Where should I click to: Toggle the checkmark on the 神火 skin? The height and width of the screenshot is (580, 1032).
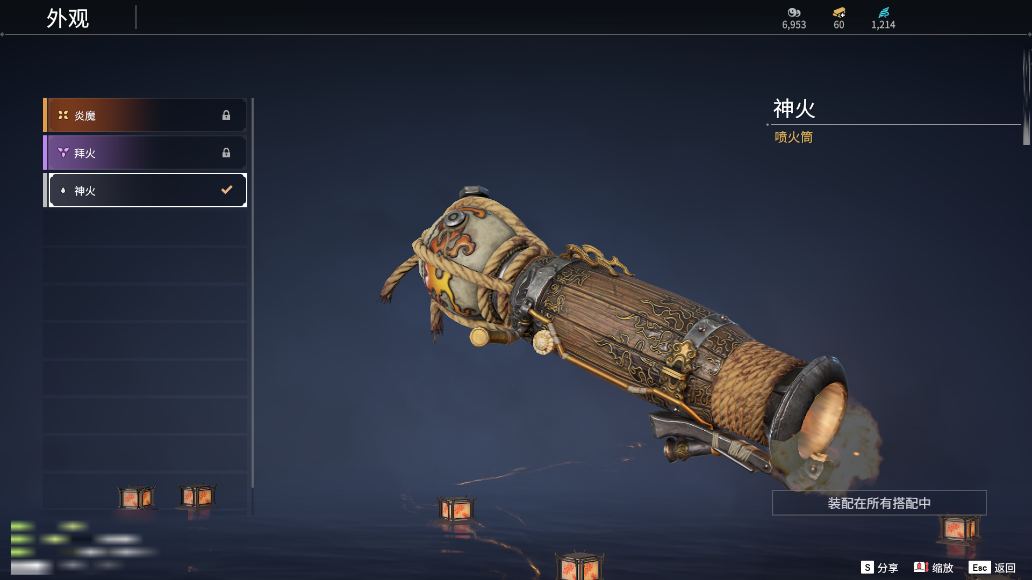(227, 190)
